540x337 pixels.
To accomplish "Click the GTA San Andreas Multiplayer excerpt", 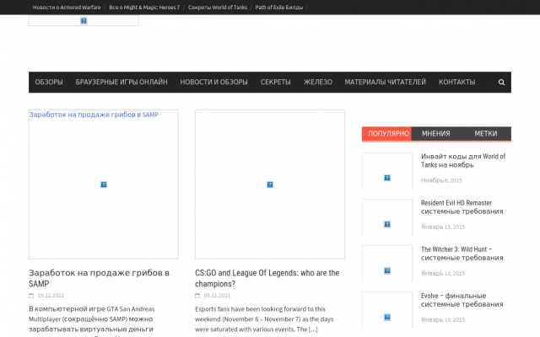I will point(92,321).
